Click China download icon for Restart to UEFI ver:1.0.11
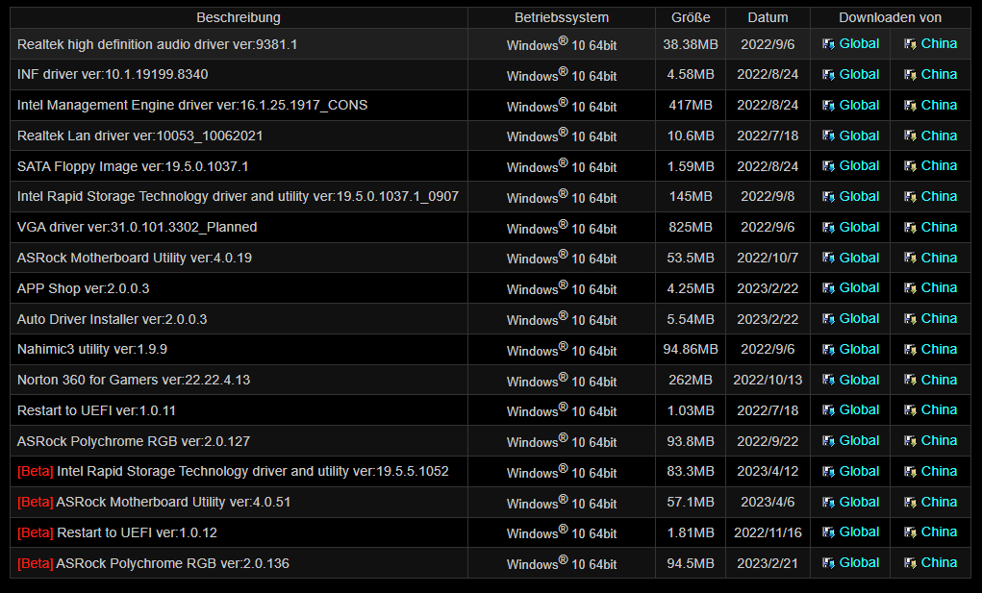This screenshot has height=593, width=982. pyautogui.click(x=910, y=409)
